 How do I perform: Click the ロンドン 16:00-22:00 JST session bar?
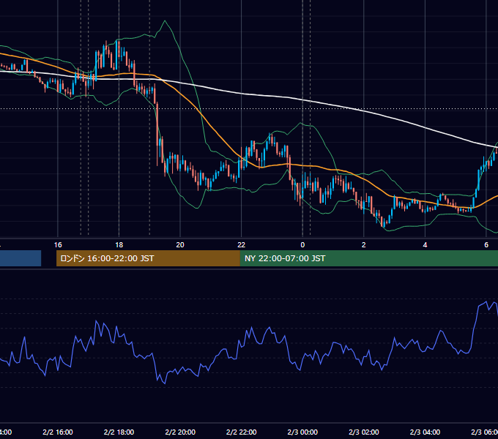pyautogui.click(x=148, y=258)
